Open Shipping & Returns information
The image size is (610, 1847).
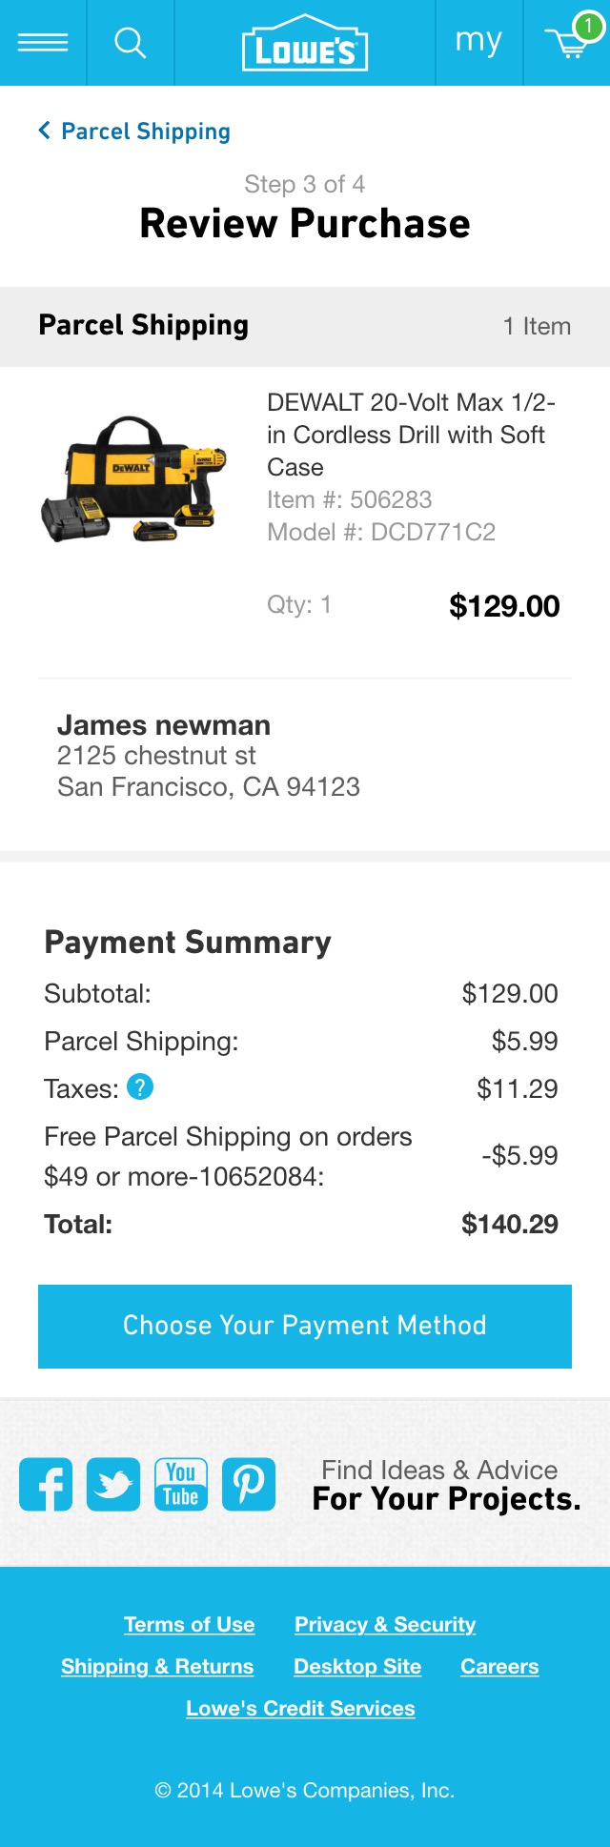[157, 1666]
